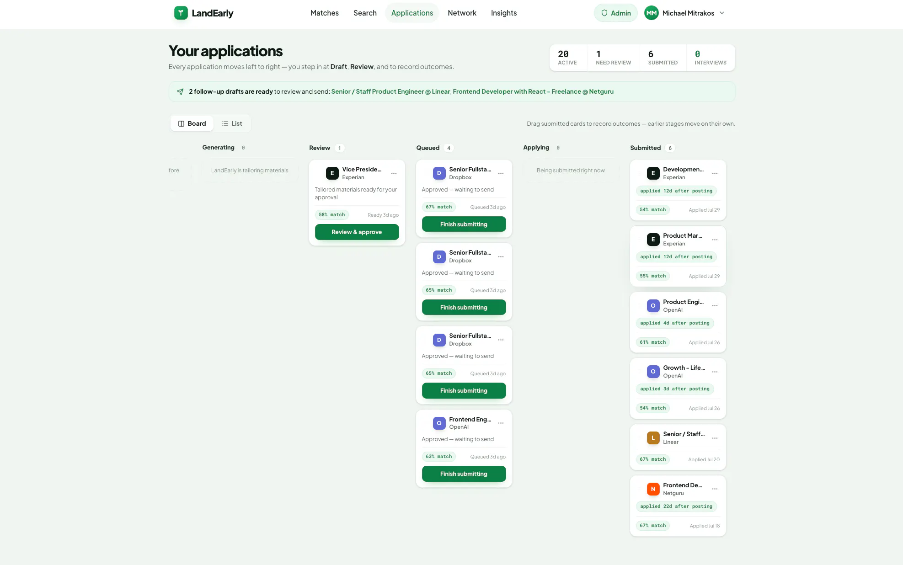Screen dimensions: 903x565
Task: Click the applied 3d after posting badge
Action: tap(675, 389)
